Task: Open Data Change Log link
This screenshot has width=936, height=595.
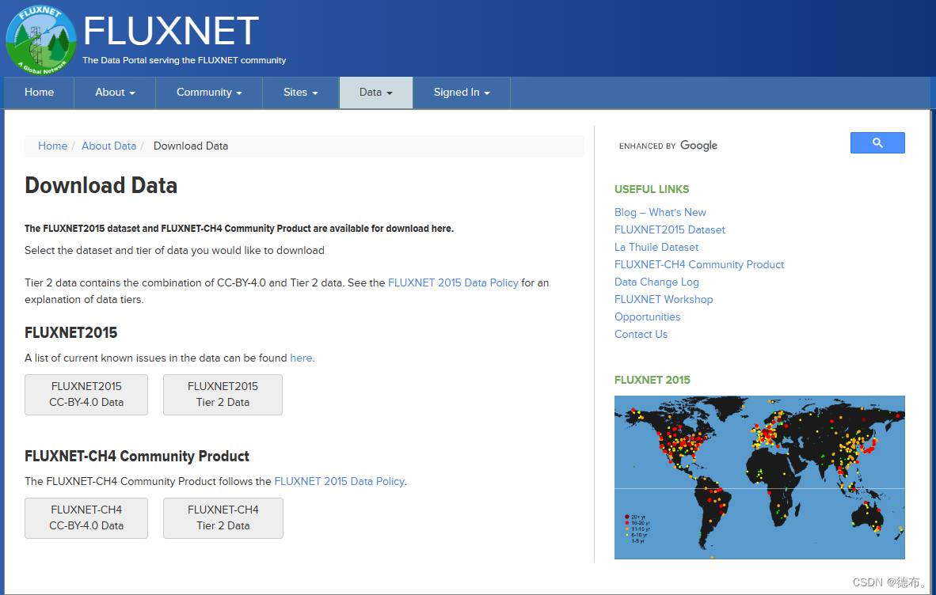Action: click(656, 282)
